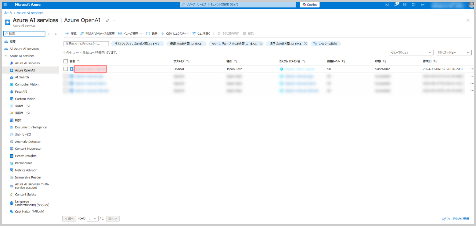Click the サブスクリプション filter pill
This screenshot has height=226, width=476.
tap(137, 44)
